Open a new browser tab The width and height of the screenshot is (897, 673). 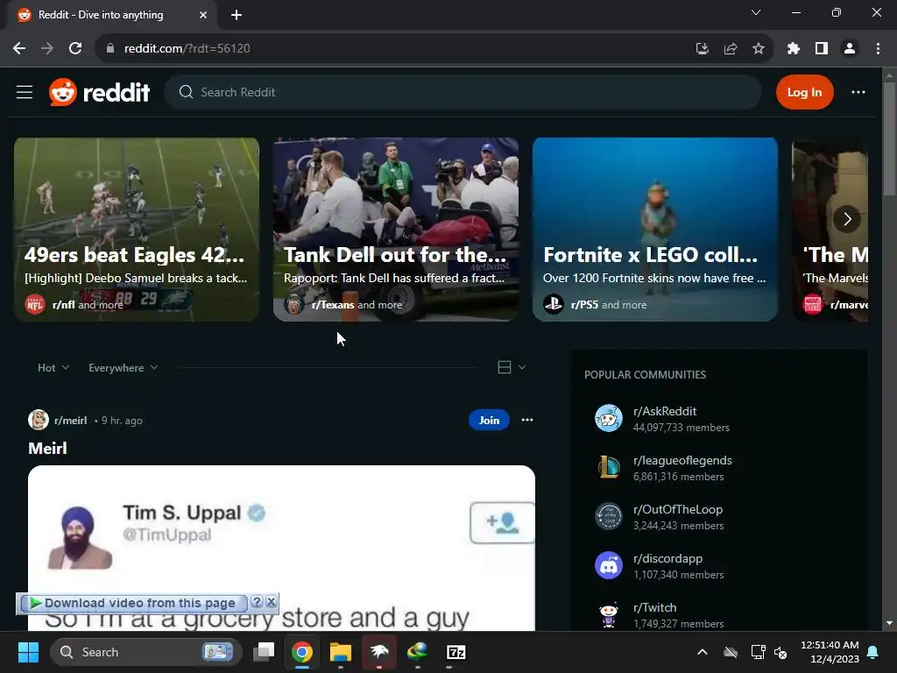[237, 15]
